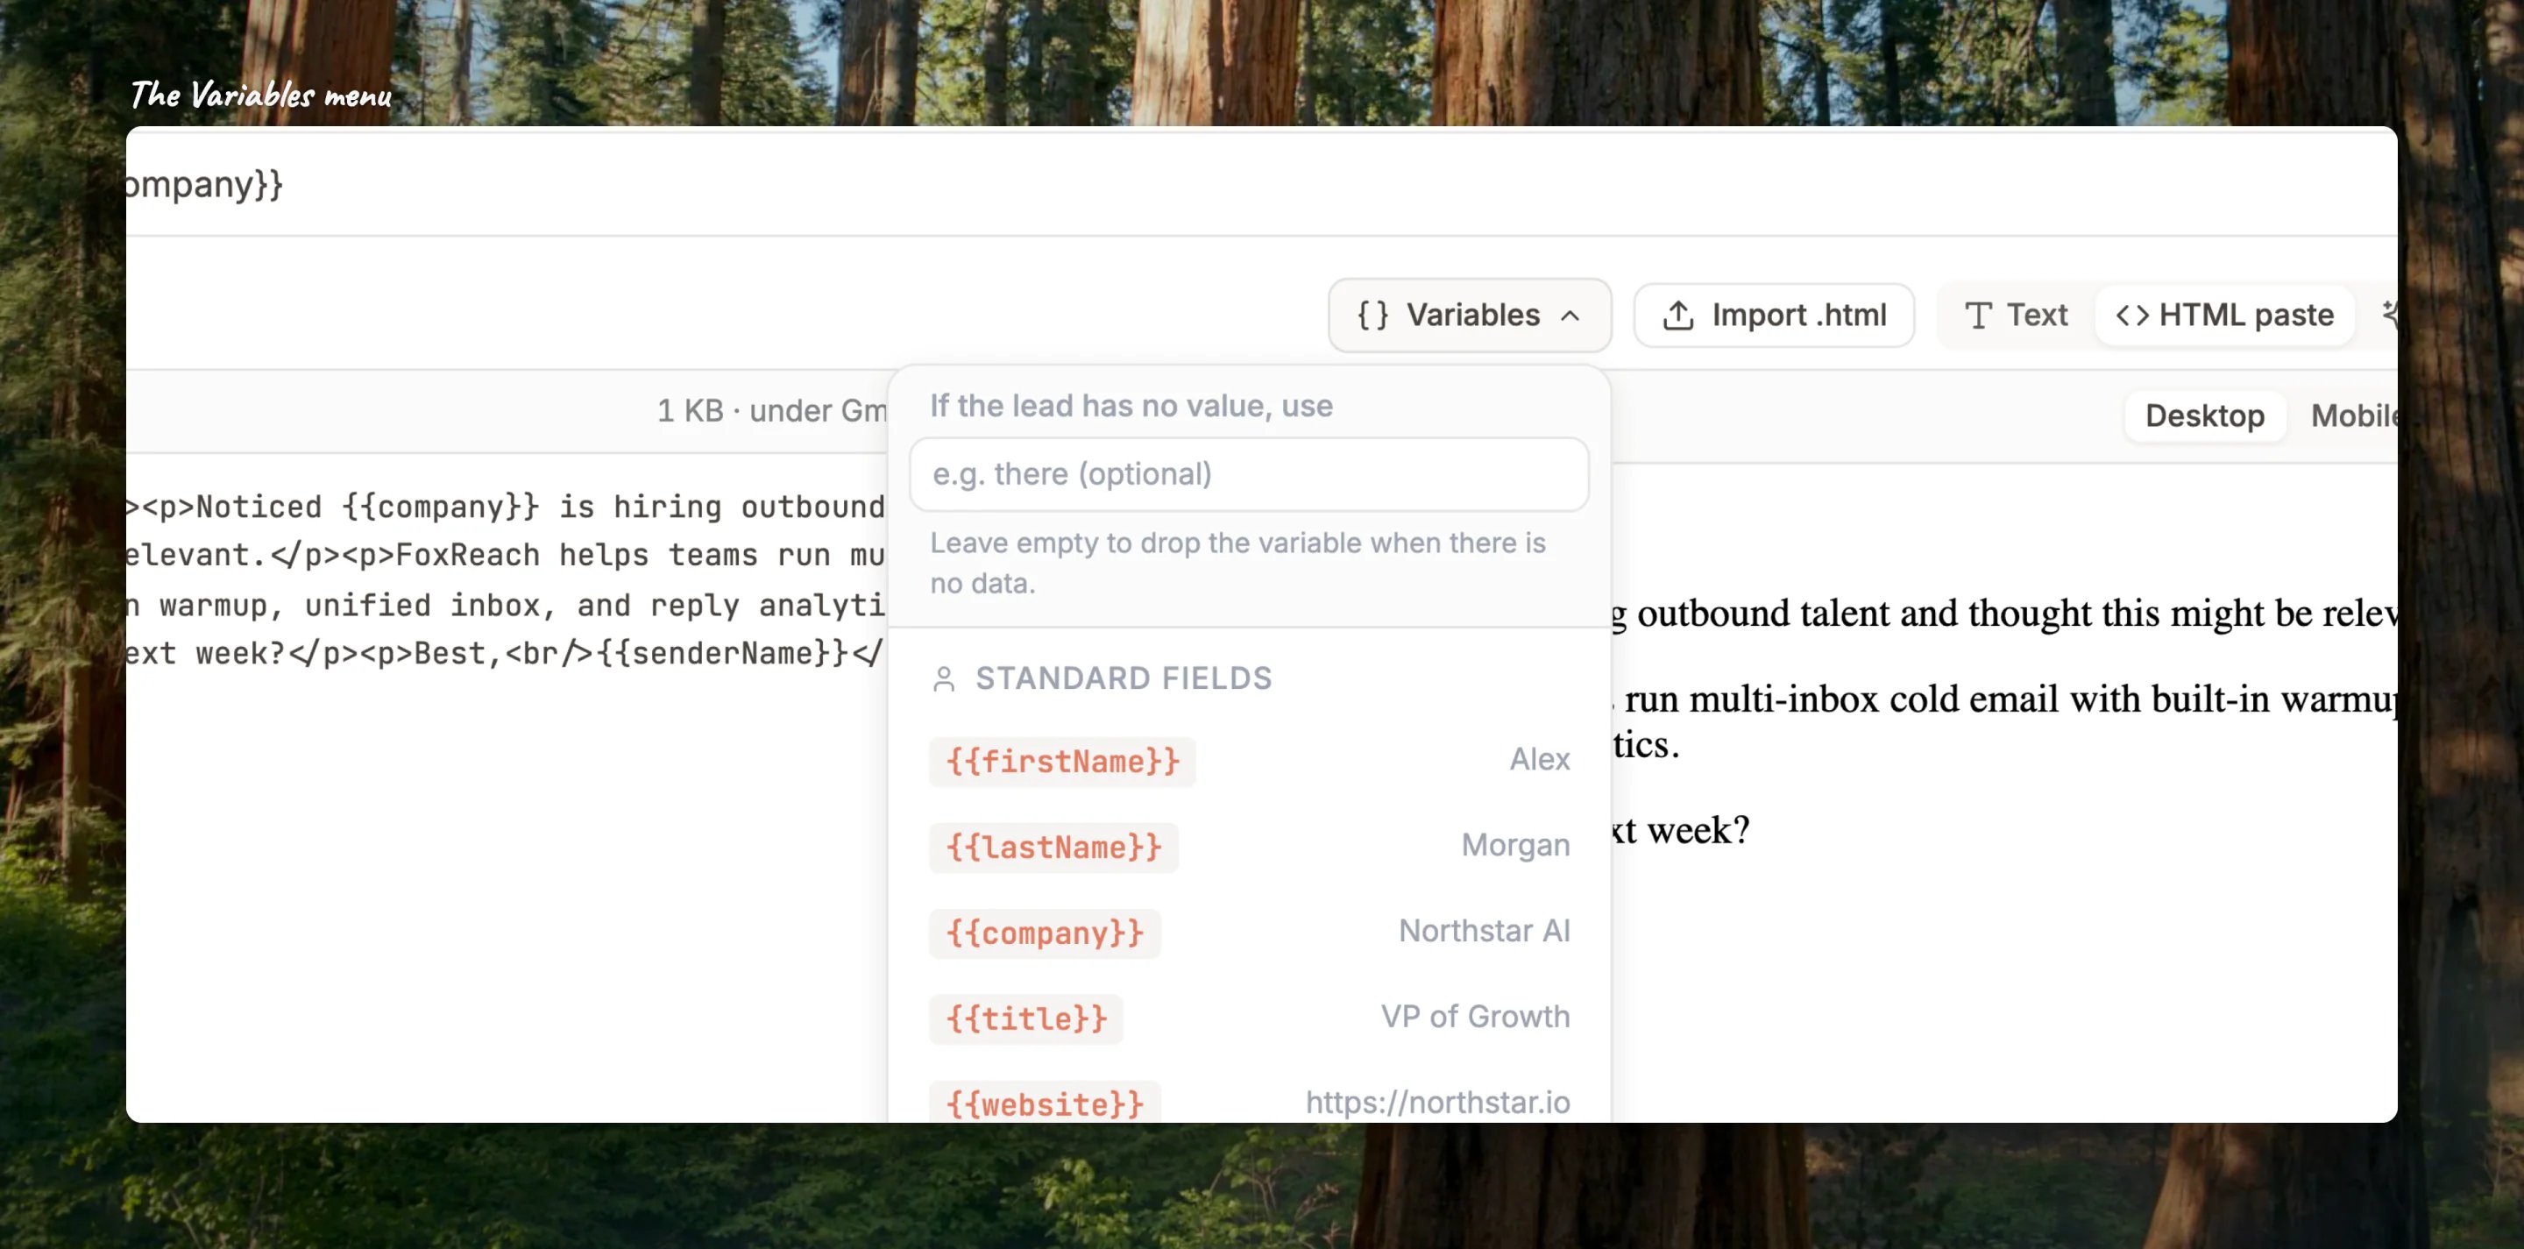Click the '1 KB · under Gm' size indicator
The width and height of the screenshot is (2524, 1249).
pyautogui.click(x=772, y=410)
